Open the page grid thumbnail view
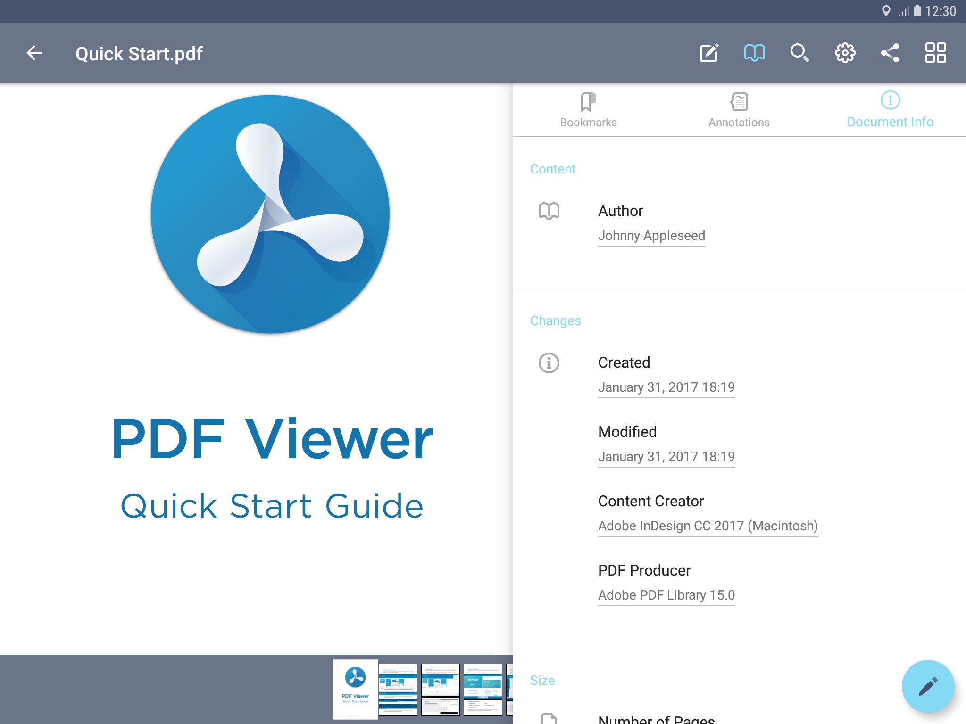The height and width of the screenshot is (724, 966). point(935,53)
